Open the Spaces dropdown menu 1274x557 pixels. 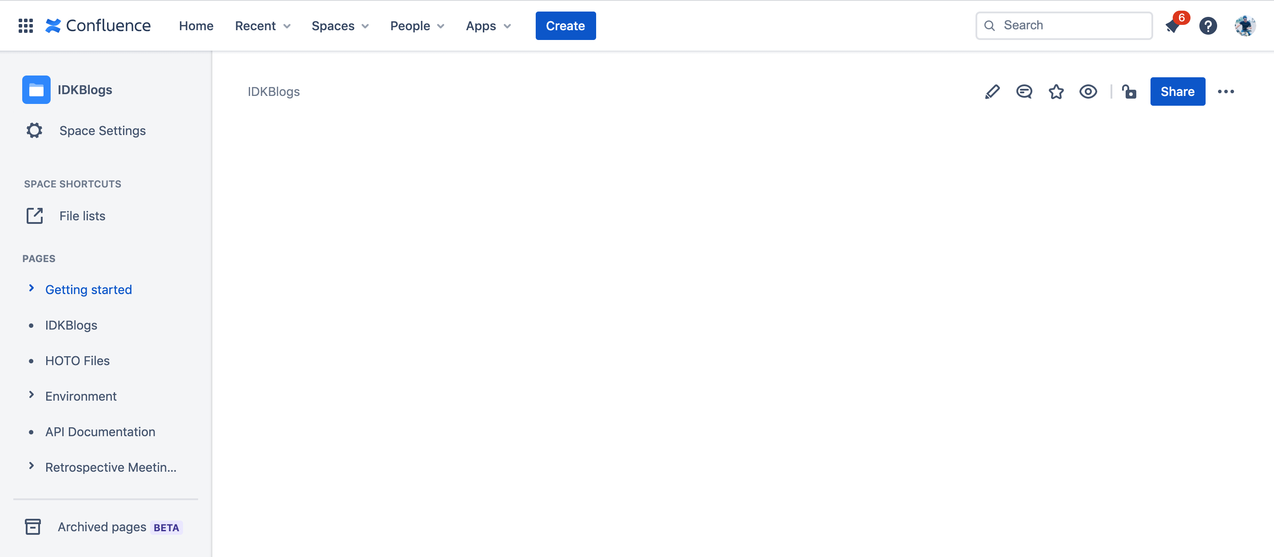(340, 25)
